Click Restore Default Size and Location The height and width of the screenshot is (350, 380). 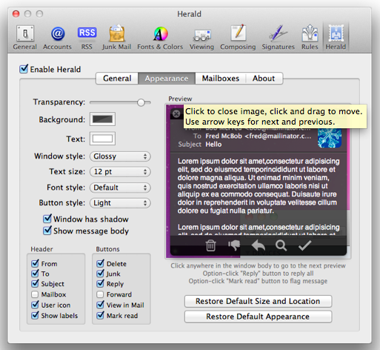point(258,301)
